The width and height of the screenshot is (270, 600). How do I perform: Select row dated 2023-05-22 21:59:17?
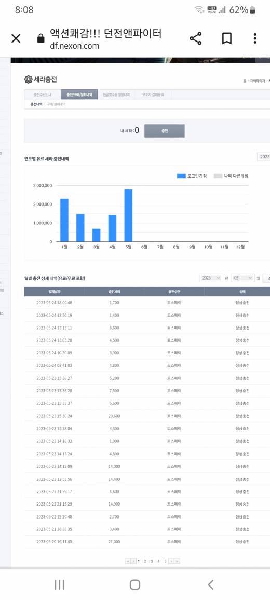[x=147, y=492]
